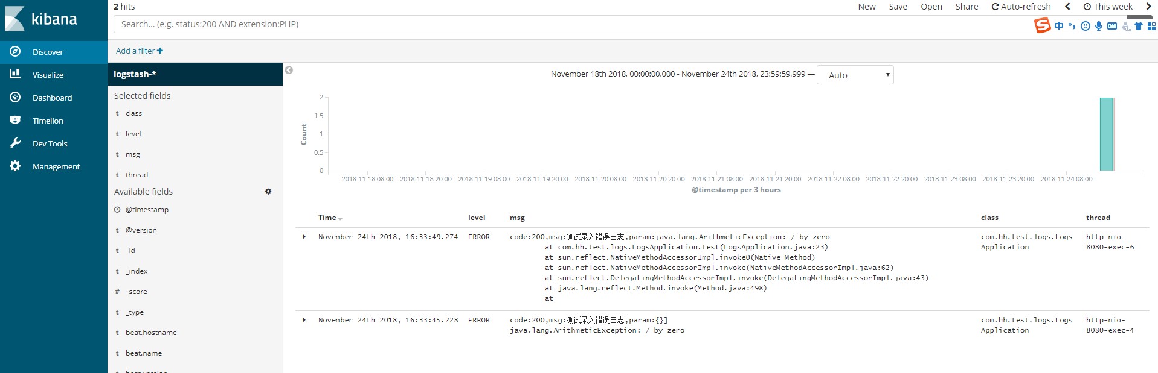Click the Sogou input method logo
Screen dimensions: 1158x373
[x=1042, y=25]
